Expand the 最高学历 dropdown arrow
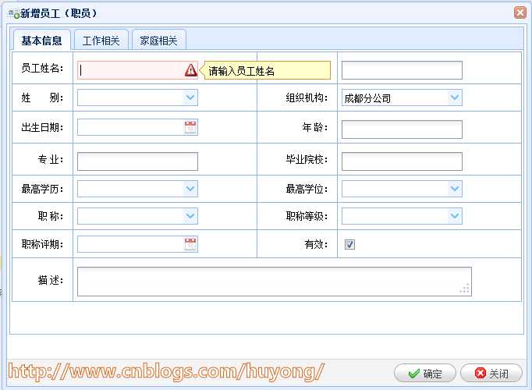The image size is (532, 390). pyautogui.click(x=190, y=189)
